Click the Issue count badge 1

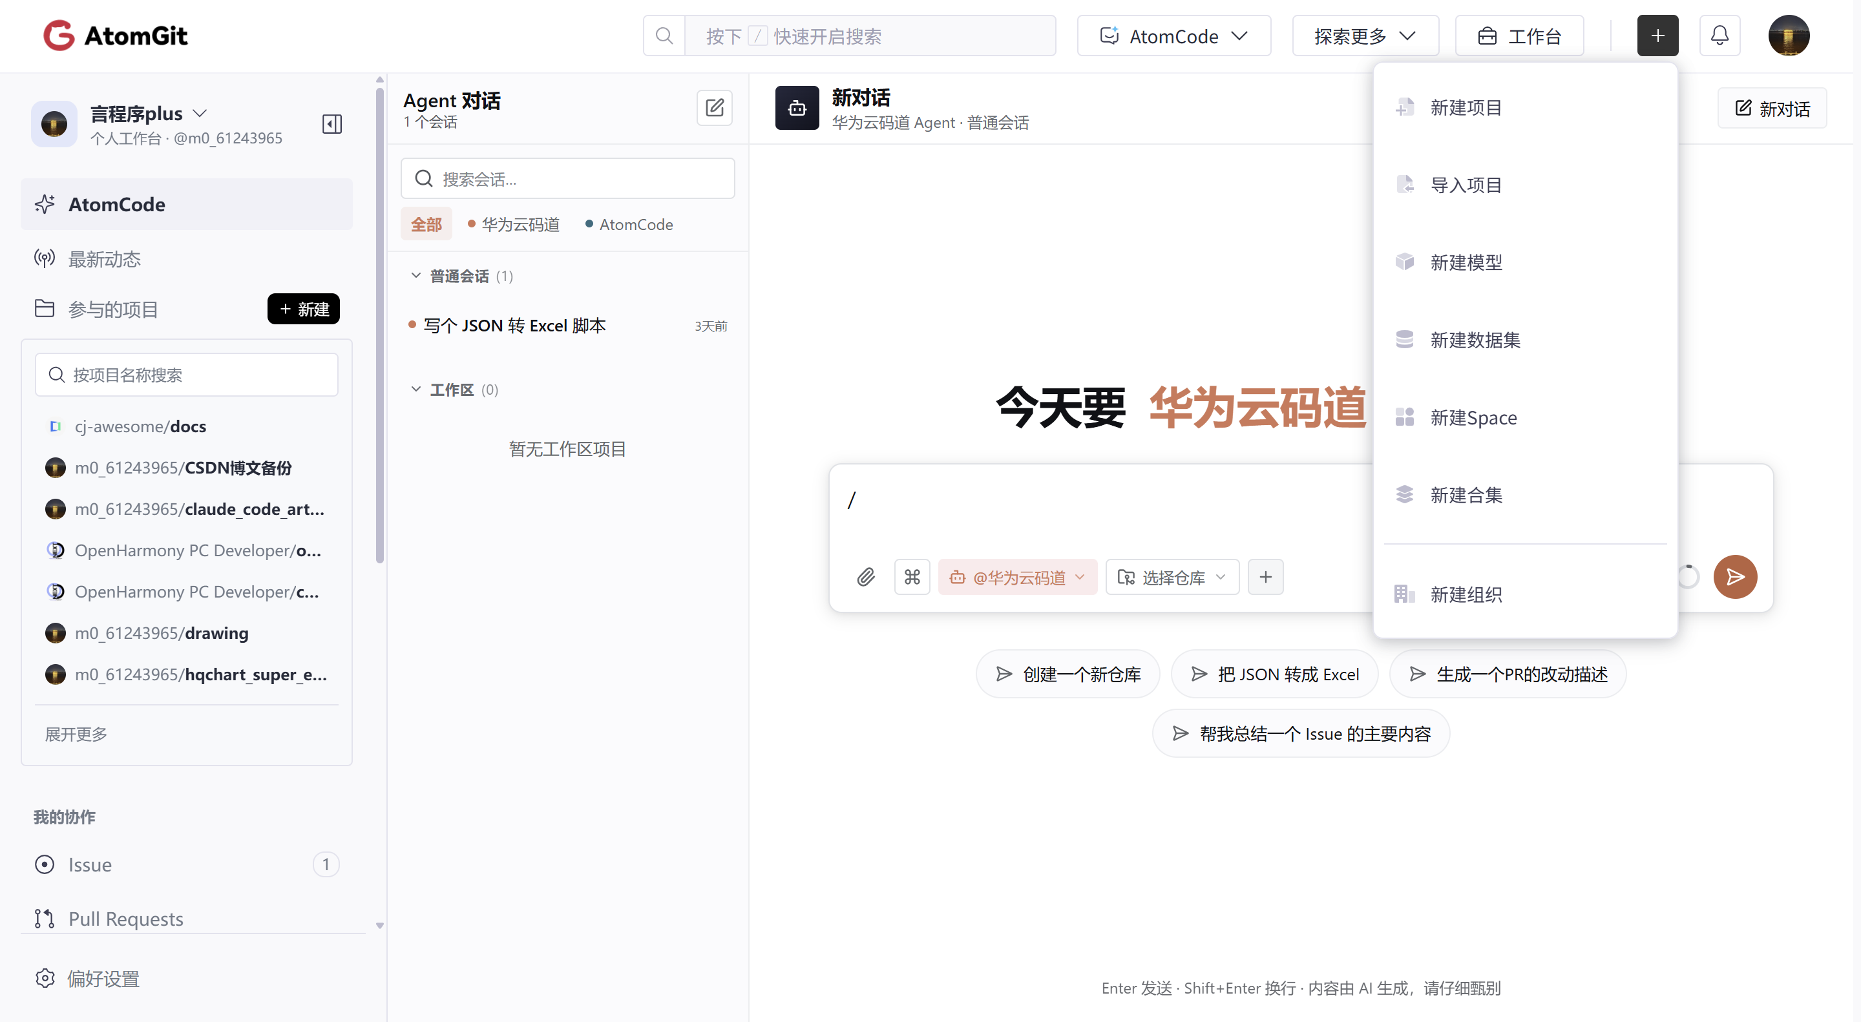point(326,864)
